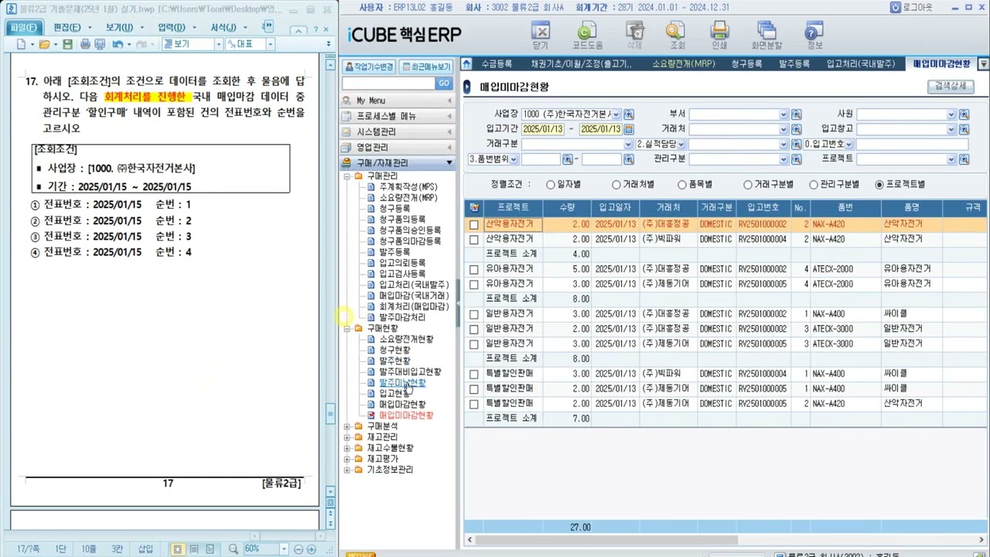
Task: Expand the 구매분석 tree folder
Action: pos(347,426)
